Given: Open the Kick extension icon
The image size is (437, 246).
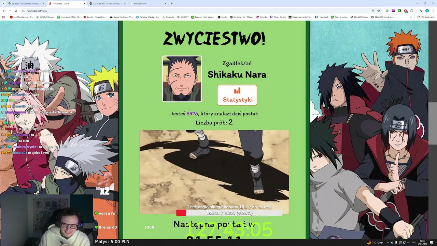Looking at the screenshot, I should click(x=399, y=11).
